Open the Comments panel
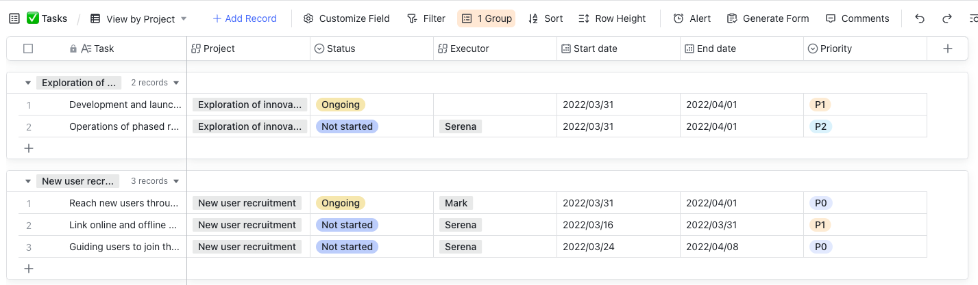This screenshot has width=978, height=285. [x=857, y=18]
